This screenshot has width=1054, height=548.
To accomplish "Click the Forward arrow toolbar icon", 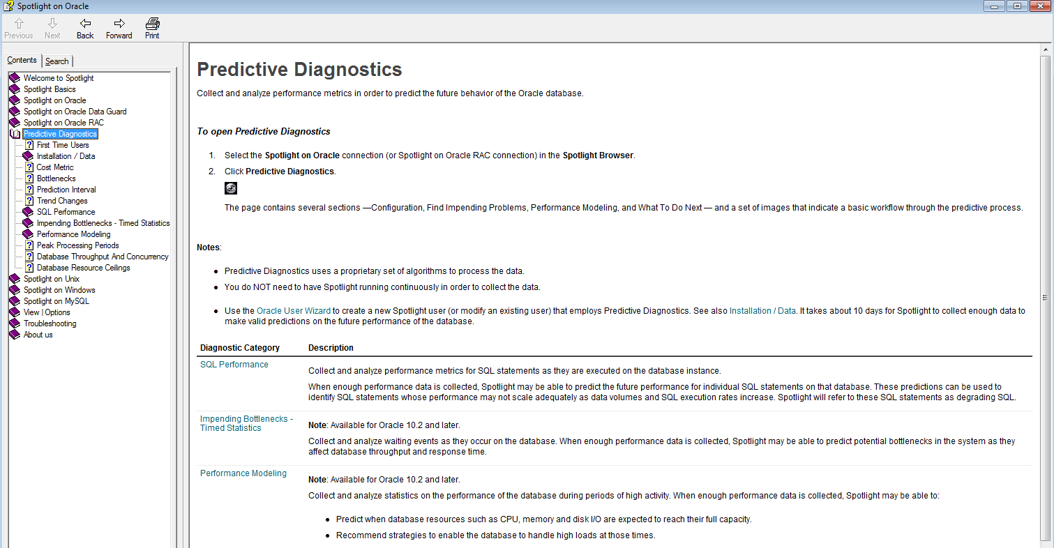I will click(119, 23).
